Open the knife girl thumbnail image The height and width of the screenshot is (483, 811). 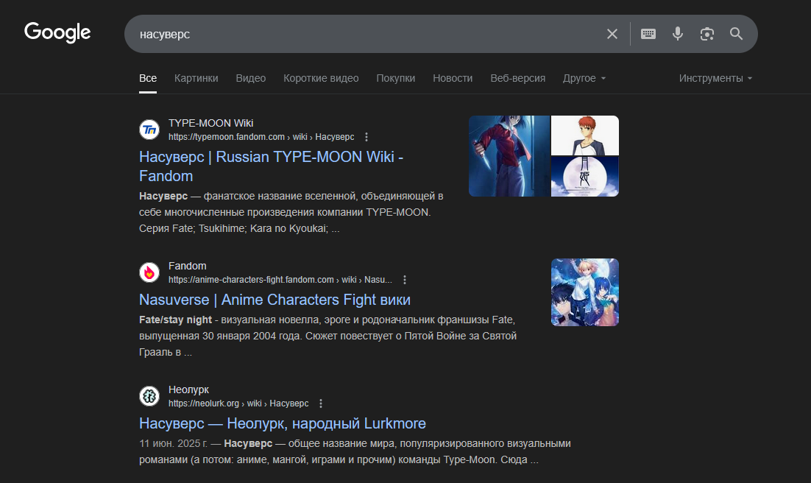coord(509,156)
